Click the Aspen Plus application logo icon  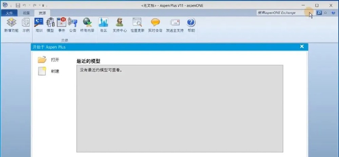coord(5,5)
